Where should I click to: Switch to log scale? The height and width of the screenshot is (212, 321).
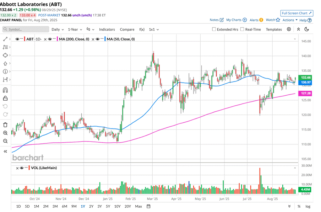pyautogui.click(x=308, y=206)
